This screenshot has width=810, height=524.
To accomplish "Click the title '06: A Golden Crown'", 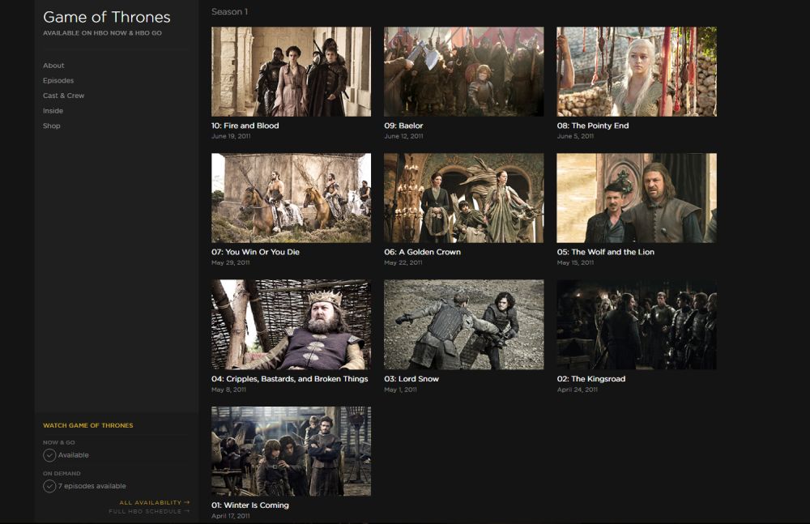I will click(x=422, y=252).
